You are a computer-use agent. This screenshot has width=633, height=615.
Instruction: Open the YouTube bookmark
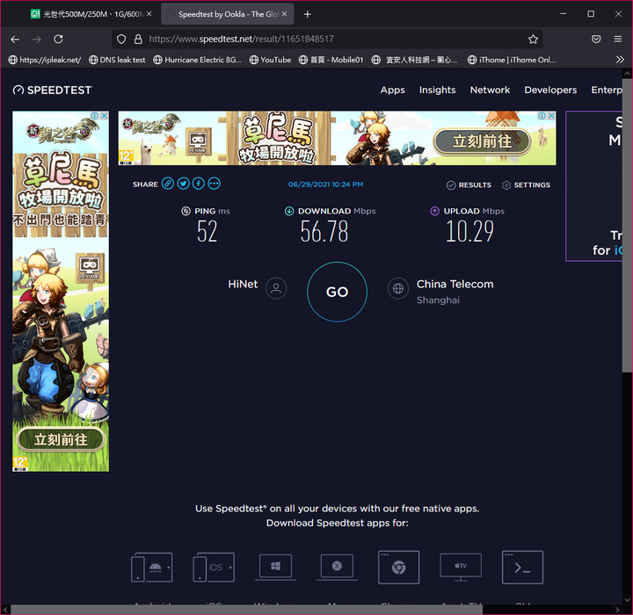270,60
